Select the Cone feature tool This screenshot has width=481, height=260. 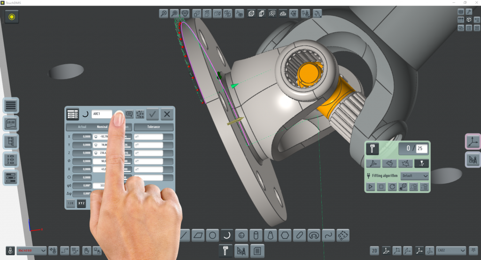click(x=271, y=235)
